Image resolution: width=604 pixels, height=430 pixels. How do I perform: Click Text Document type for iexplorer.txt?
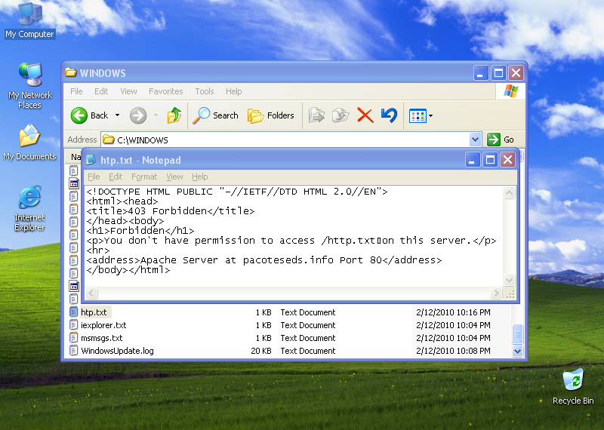click(308, 325)
